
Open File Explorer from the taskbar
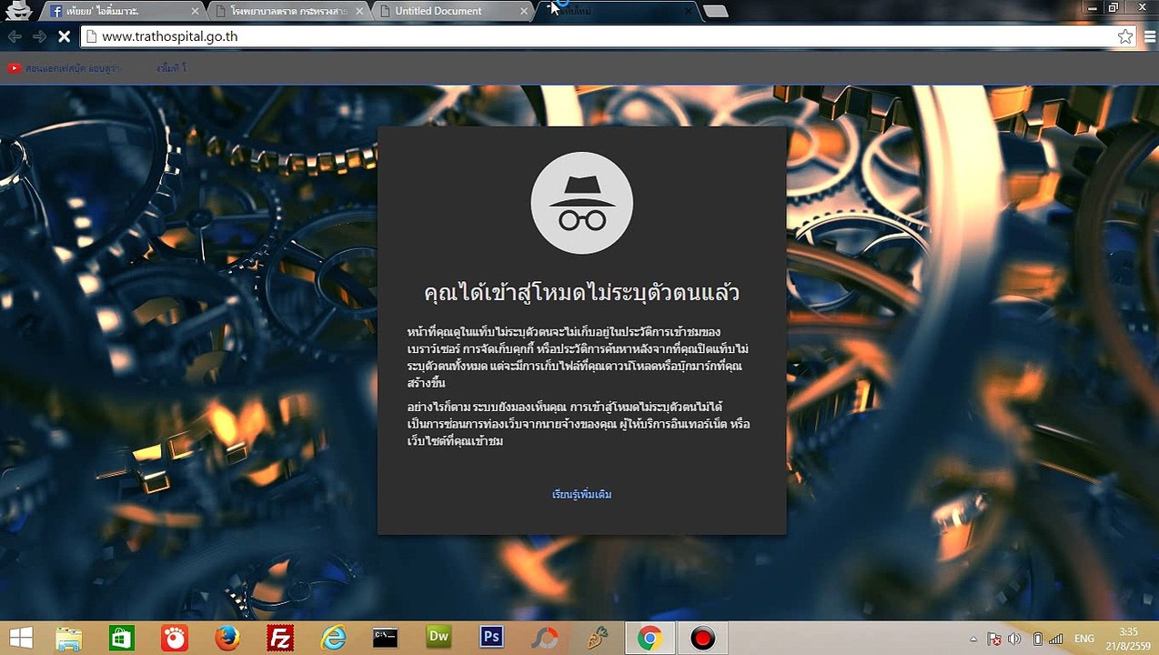(69, 639)
